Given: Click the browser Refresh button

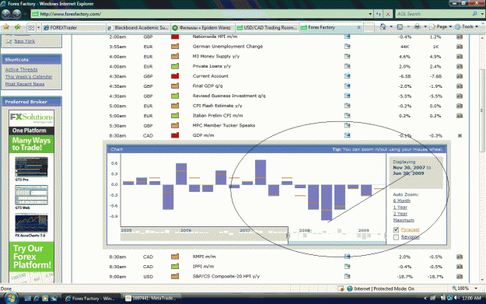Looking at the screenshot, I should point(379,14).
